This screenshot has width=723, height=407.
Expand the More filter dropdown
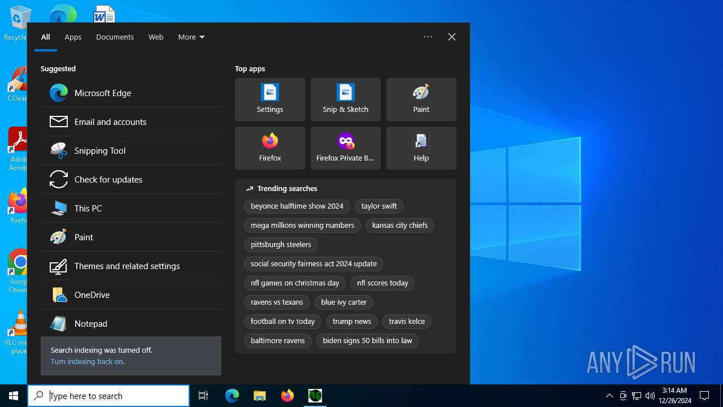[x=191, y=37]
